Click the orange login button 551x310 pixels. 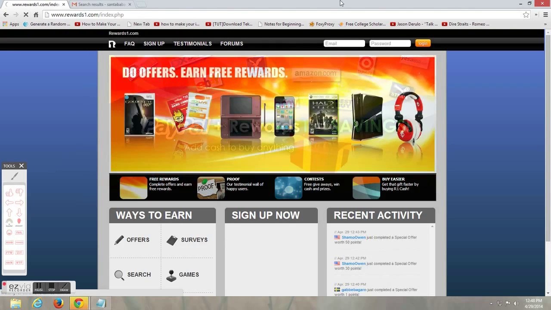click(423, 43)
